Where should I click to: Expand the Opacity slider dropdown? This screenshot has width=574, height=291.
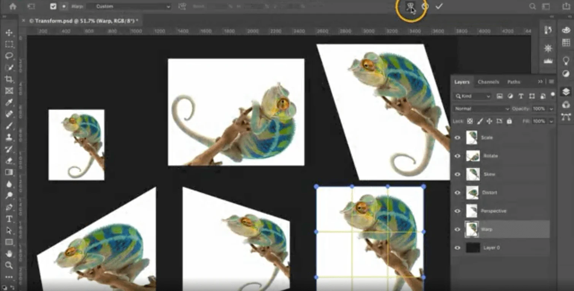[x=551, y=109]
